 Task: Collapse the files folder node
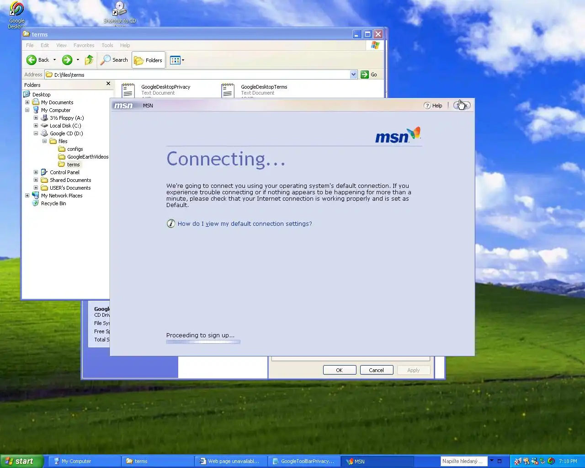(44, 141)
